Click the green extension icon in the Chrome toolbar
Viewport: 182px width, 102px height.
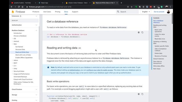(x=136, y=7)
